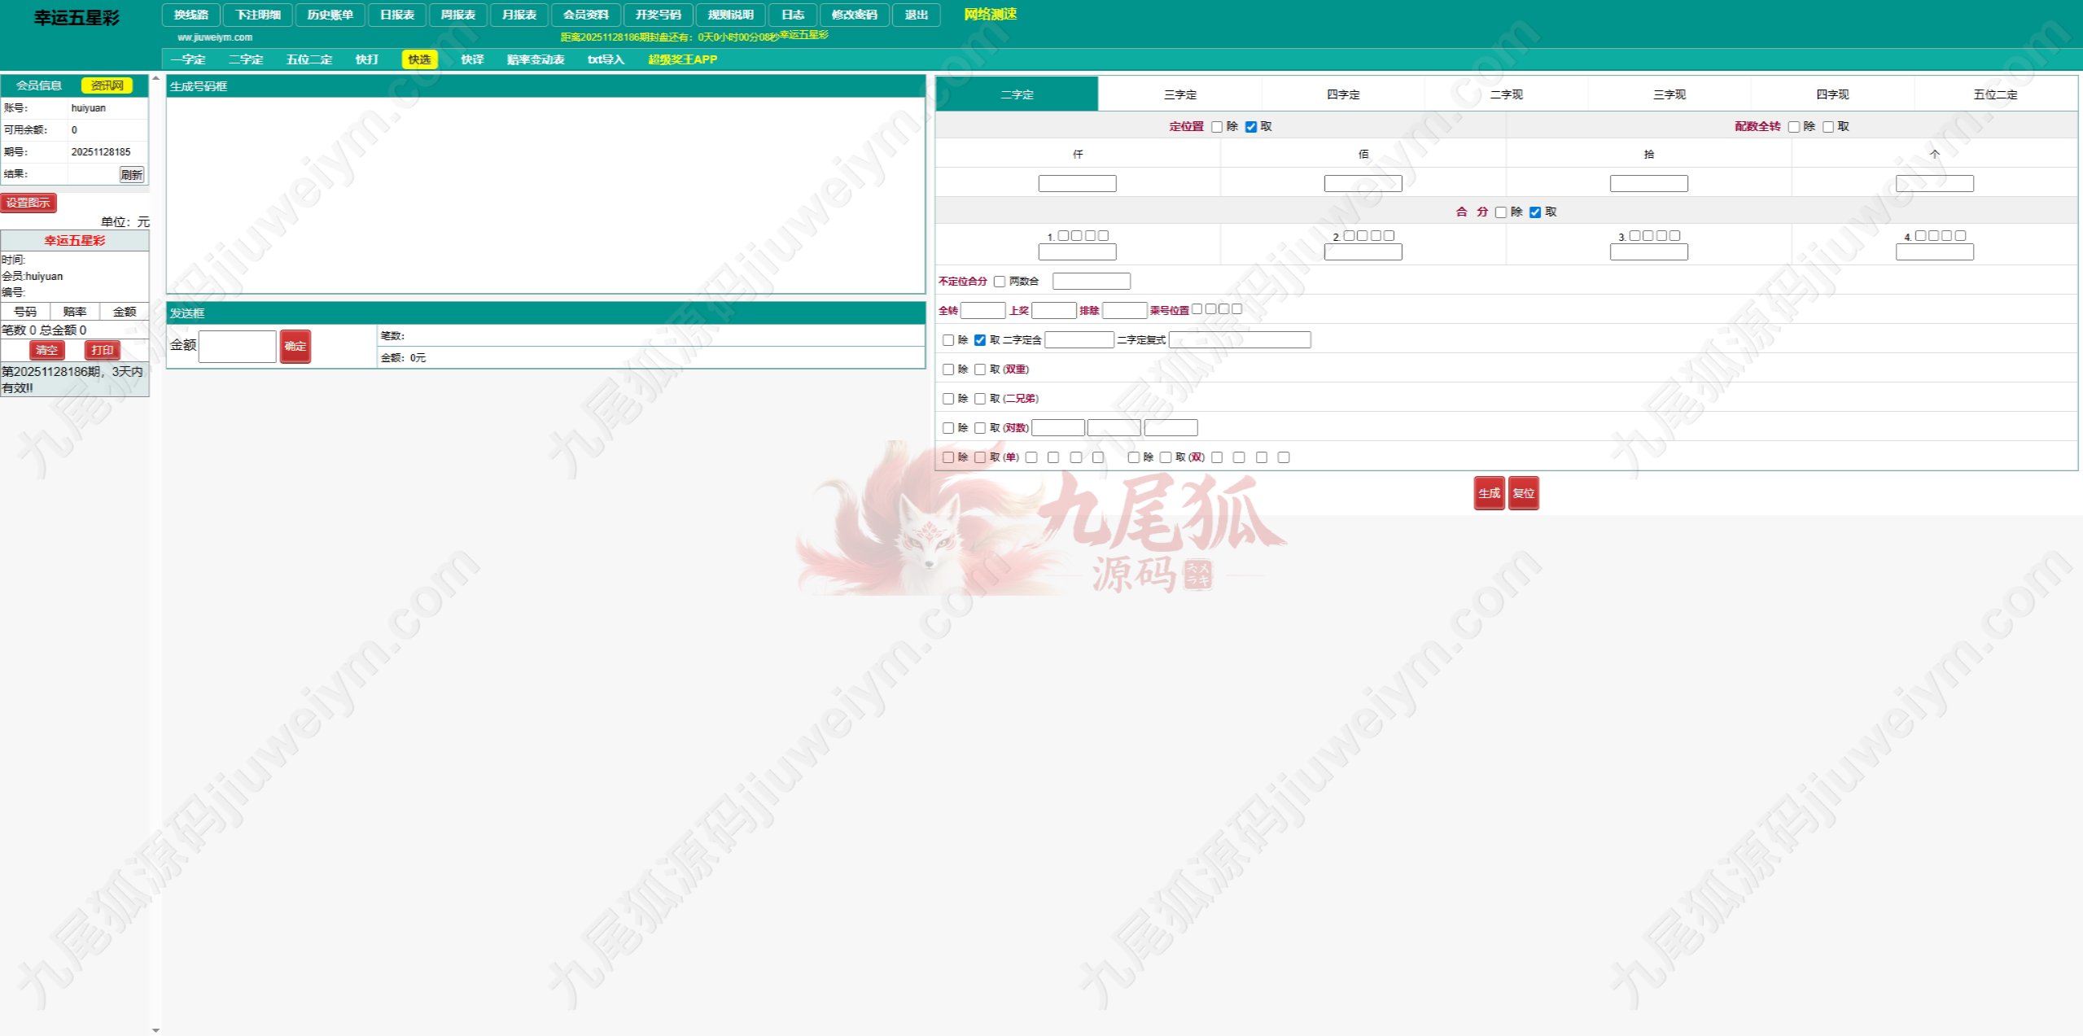Check the 两数合 checkbox
Viewport: 2083px width, 1036px height.
(1000, 282)
